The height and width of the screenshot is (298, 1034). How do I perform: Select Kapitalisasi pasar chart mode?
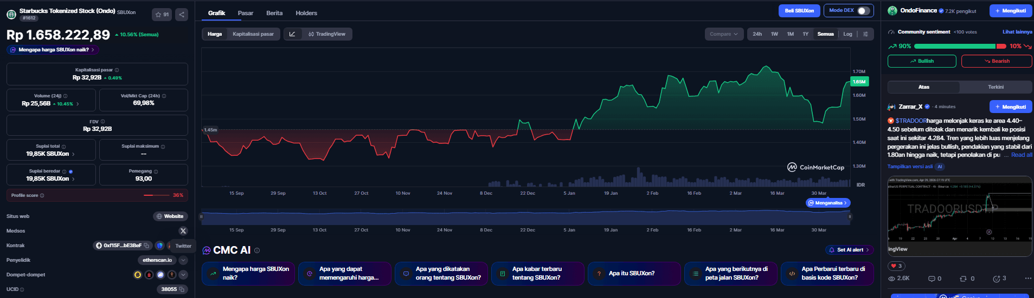point(253,34)
